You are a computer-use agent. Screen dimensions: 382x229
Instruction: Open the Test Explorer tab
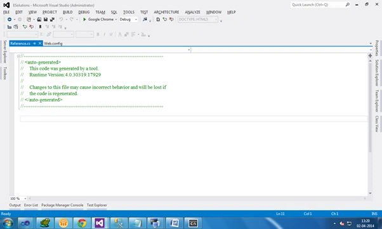96,205
